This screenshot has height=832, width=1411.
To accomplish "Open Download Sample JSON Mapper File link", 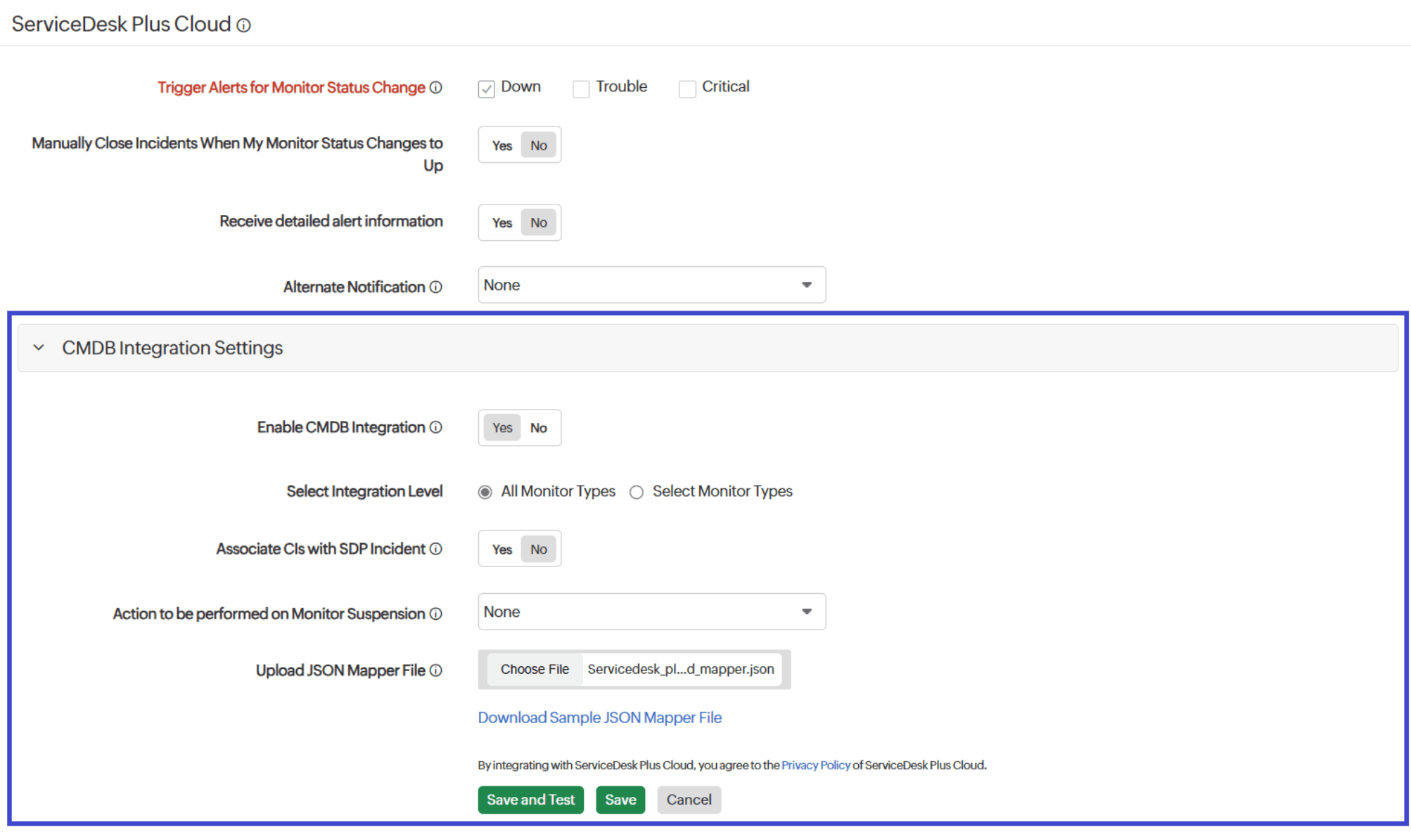I will pos(599,717).
